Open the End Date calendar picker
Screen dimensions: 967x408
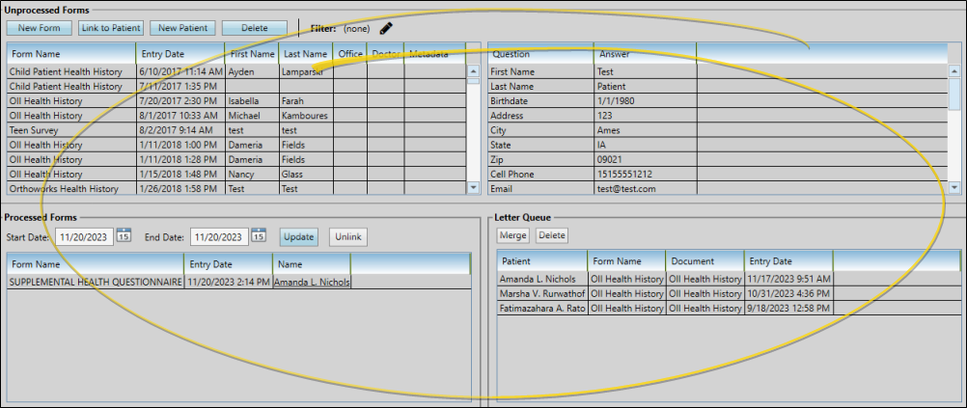click(259, 235)
